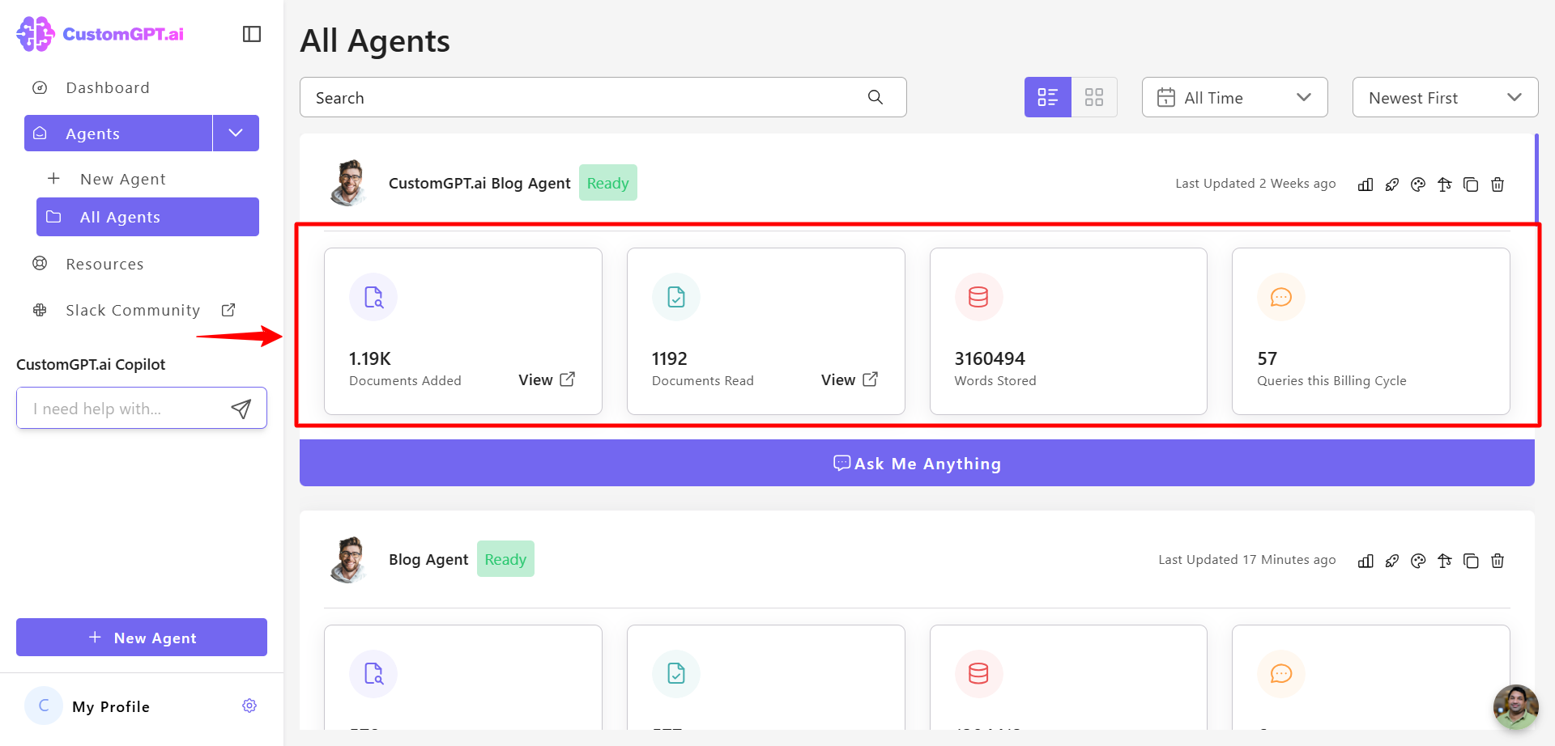The image size is (1555, 746).
Task: Click the crane icon on the Blog Agent row
Action: pyautogui.click(x=1445, y=561)
